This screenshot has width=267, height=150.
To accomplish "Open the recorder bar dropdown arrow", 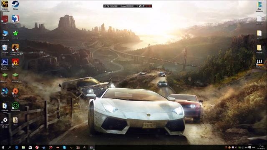I will pos(137,6).
